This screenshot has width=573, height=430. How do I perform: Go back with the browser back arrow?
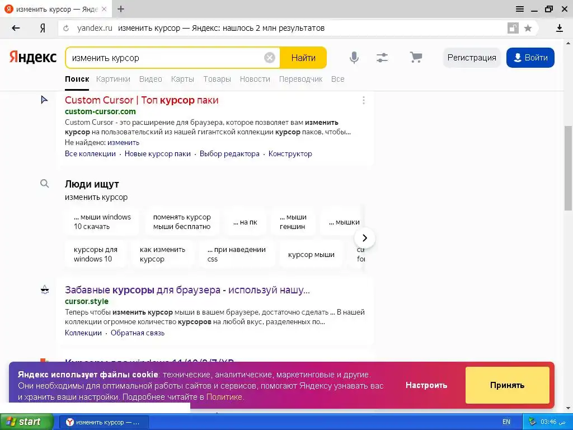pos(16,28)
